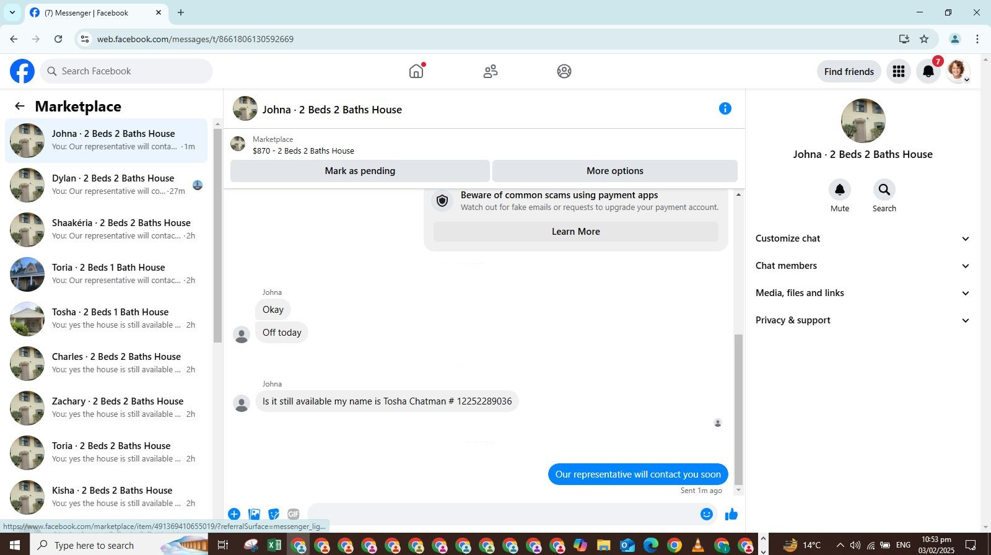Screen dimensions: 991x555
Task: Open the notifications bell with 7 badge
Action: pyautogui.click(x=928, y=71)
